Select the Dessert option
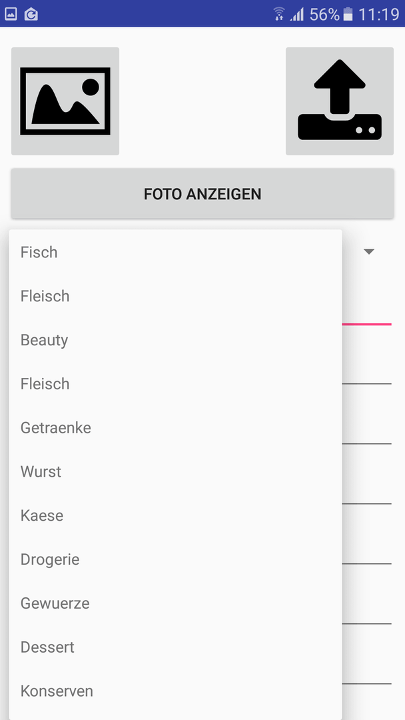Viewport: 405px width, 720px height. [x=175, y=647]
